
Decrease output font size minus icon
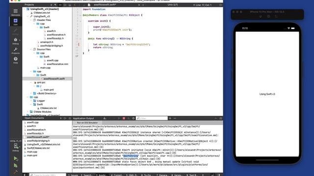pos(175,118)
